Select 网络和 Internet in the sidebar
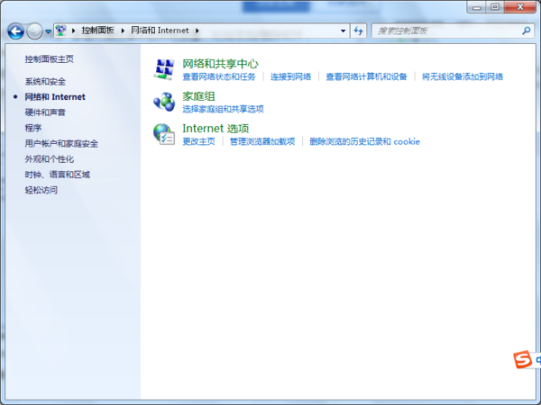The width and height of the screenshot is (541, 405). point(55,97)
